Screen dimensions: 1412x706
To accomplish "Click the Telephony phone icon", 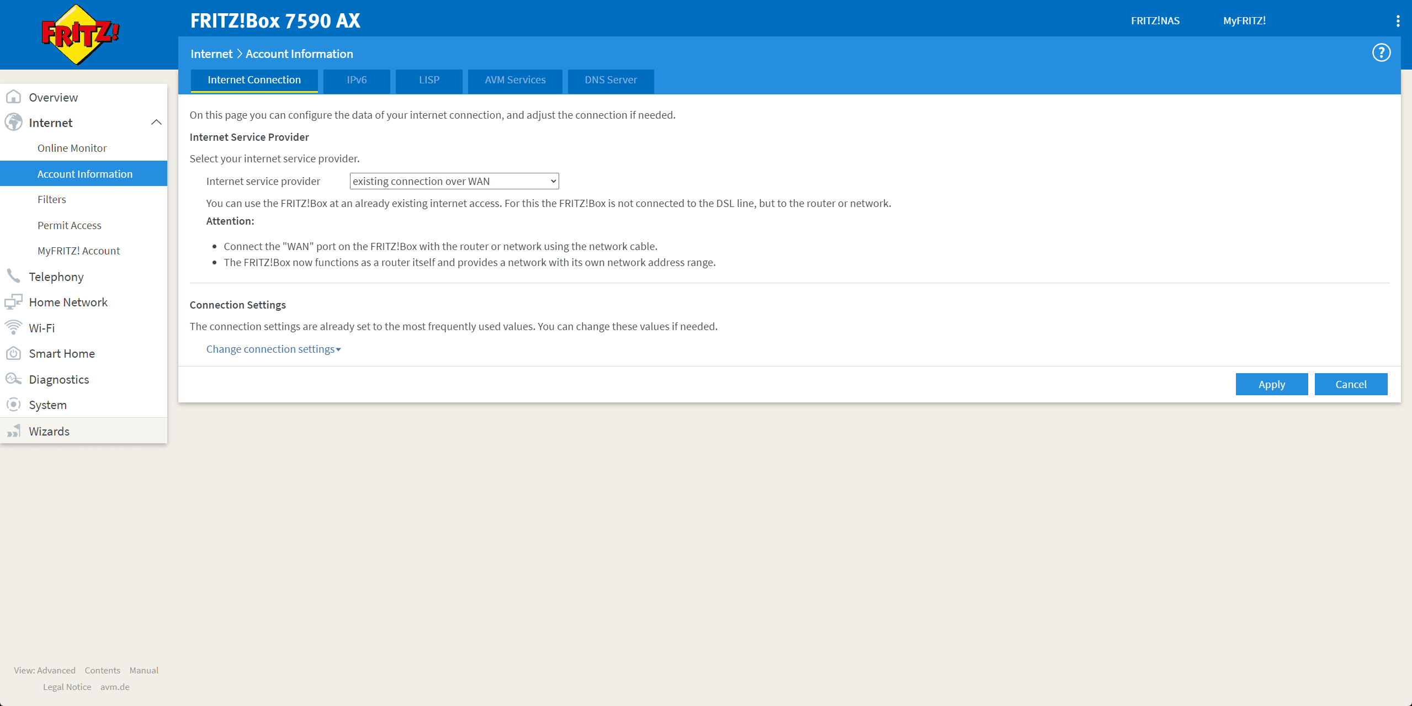I will pyautogui.click(x=13, y=276).
